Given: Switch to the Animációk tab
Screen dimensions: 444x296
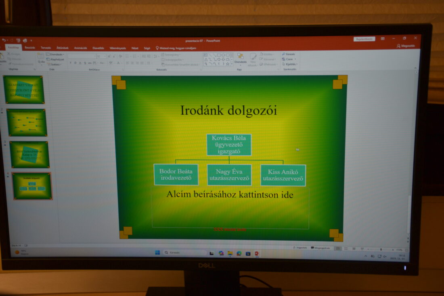Looking at the screenshot, I should click(x=80, y=48).
